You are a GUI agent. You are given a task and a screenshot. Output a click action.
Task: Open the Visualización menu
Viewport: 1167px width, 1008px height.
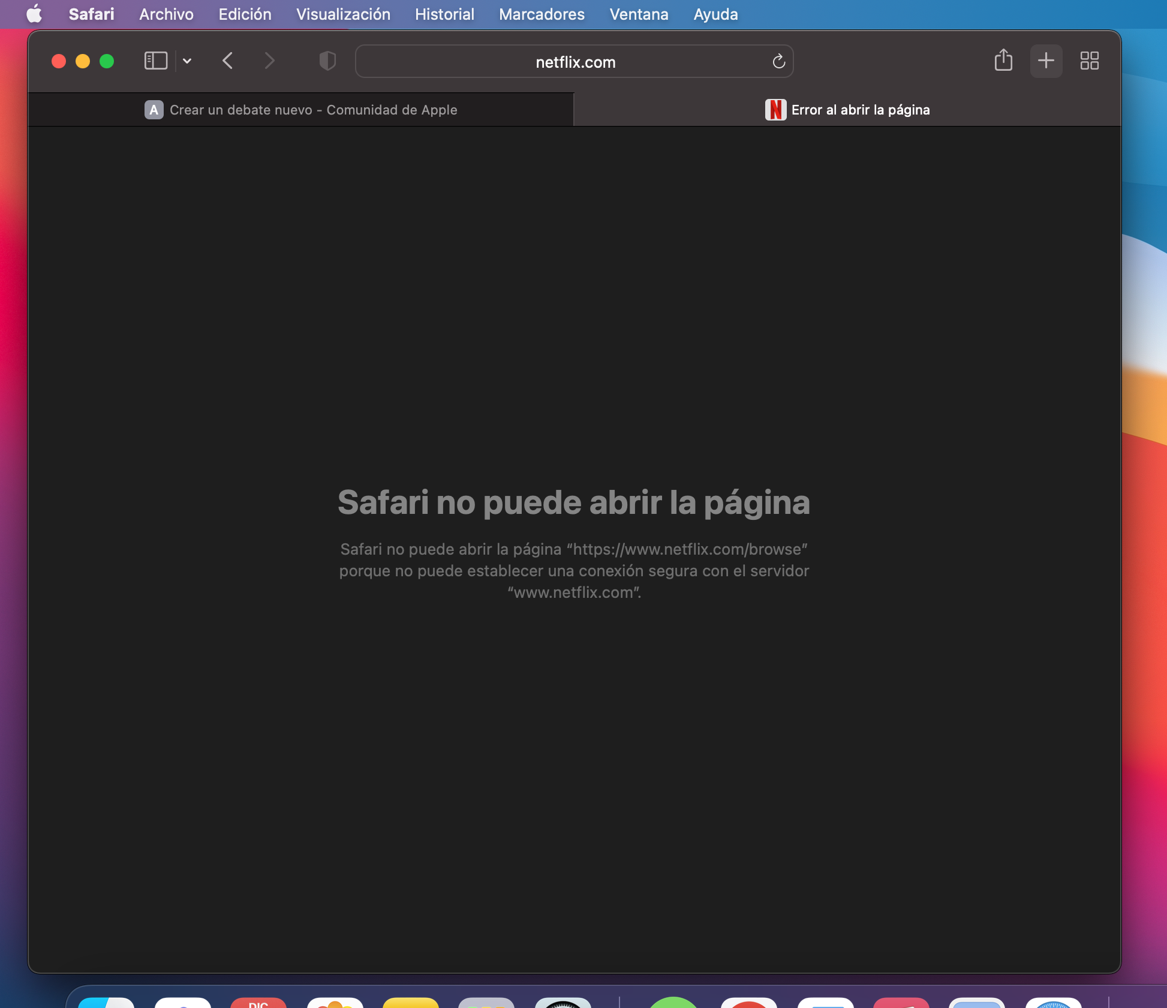pos(343,14)
